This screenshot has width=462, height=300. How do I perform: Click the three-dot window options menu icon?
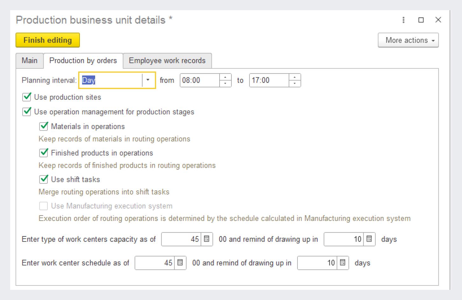click(x=403, y=20)
